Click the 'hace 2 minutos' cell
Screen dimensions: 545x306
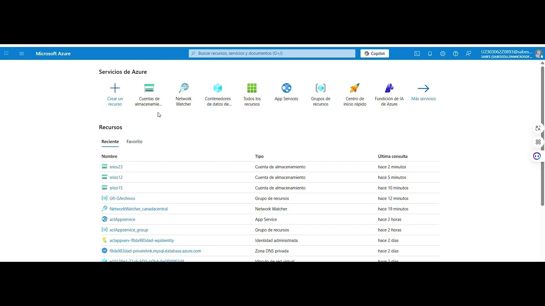(392, 167)
